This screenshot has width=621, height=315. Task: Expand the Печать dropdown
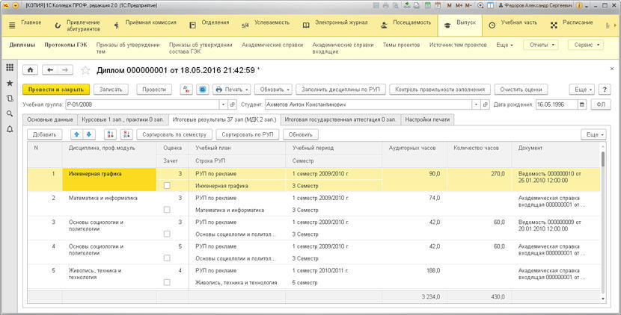tap(231, 89)
